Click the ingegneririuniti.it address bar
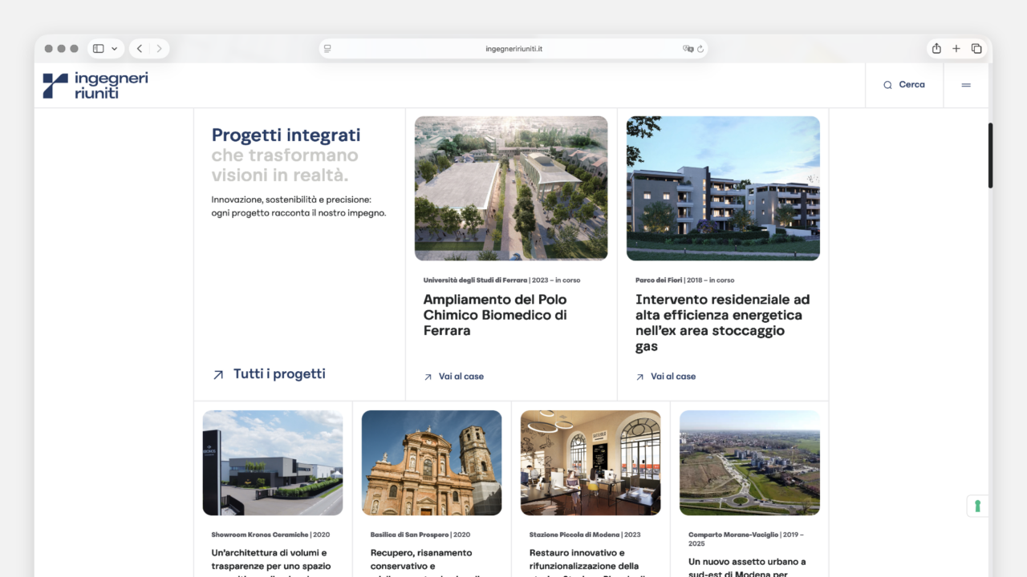Image resolution: width=1027 pixels, height=577 pixels. coord(513,49)
